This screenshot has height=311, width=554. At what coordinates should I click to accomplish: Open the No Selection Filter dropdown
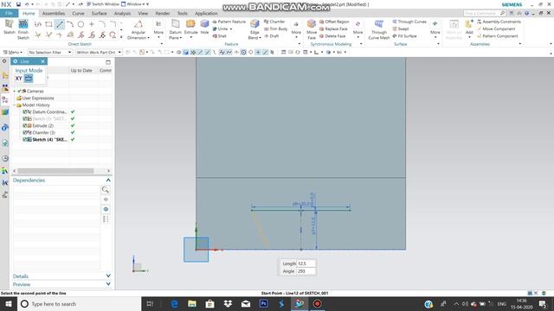click(x=50, y=52)
